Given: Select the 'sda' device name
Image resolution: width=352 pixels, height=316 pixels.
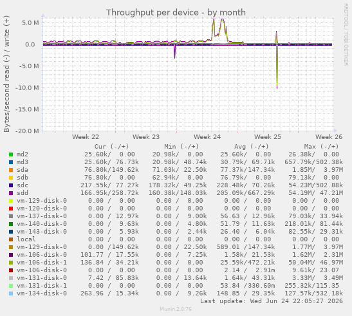Looking at the screenshot, I should 23,170.
